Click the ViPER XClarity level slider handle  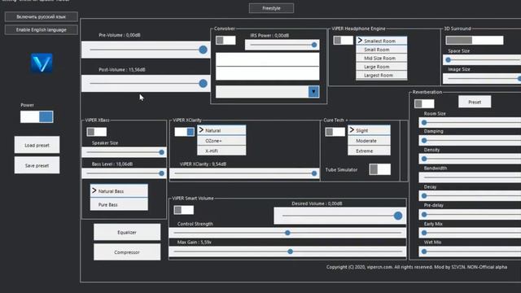[x=314, y=173]
